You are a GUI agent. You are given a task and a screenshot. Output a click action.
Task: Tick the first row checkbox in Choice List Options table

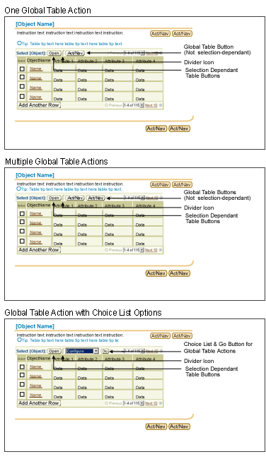(22, 366)
